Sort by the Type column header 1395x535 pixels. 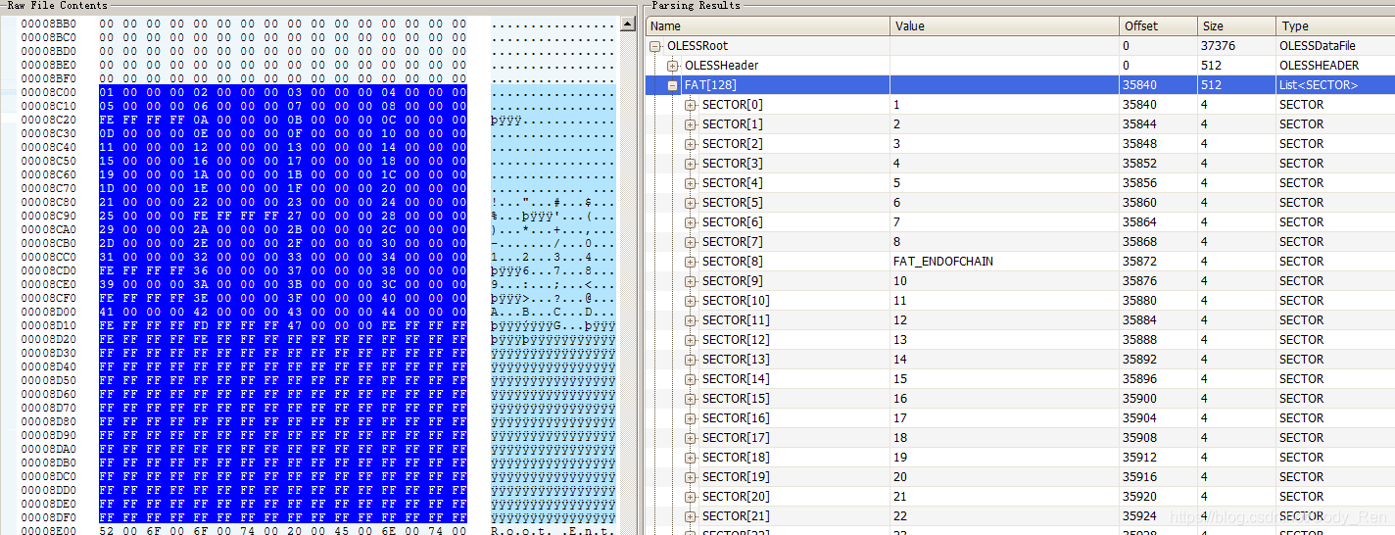(x=1335, y=26)
